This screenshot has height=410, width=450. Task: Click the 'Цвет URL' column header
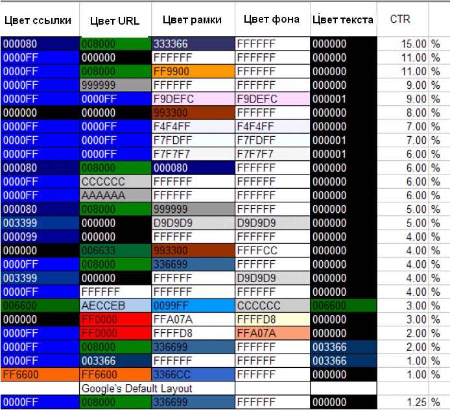[x=115, y=20]
